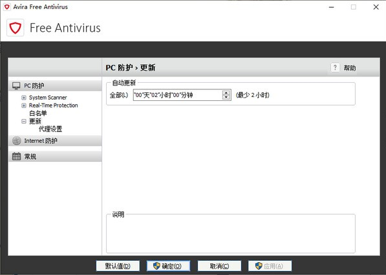The image size is (386, 275).
Task: Click the (最少 2 小时) hint text
Action: coord(253,95)
